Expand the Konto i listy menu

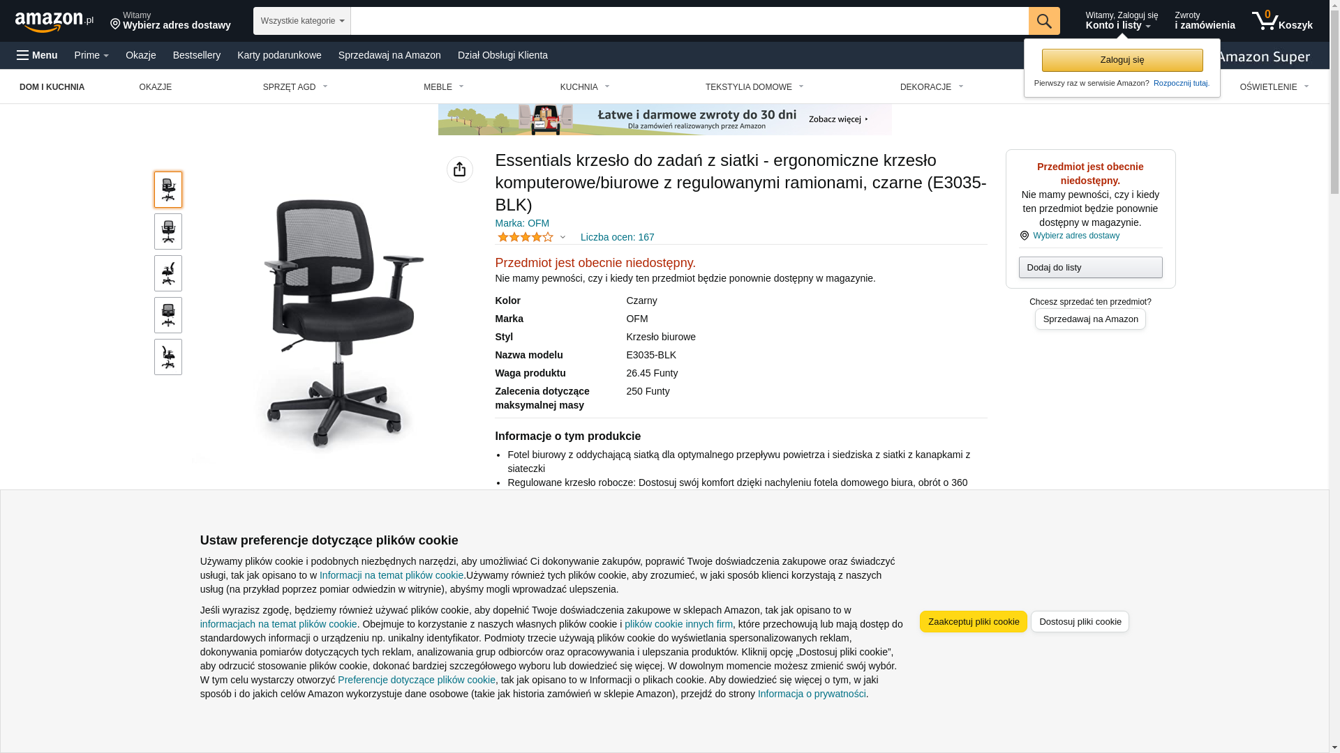(1122, 21)
